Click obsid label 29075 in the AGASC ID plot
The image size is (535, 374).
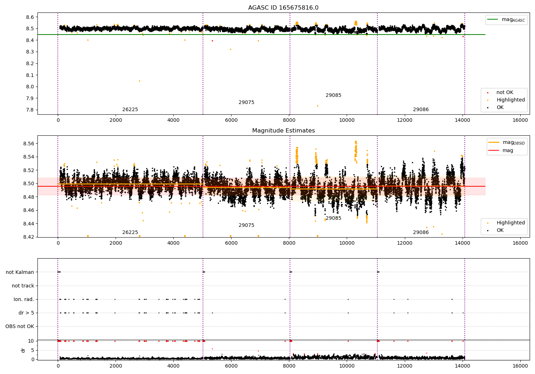[x=246, y=103]
